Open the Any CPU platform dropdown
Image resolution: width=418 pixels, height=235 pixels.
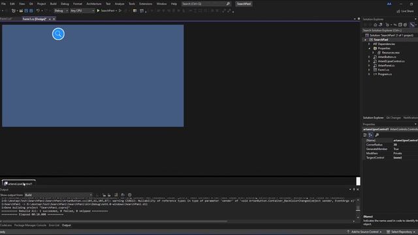click(x=82, y=10)
